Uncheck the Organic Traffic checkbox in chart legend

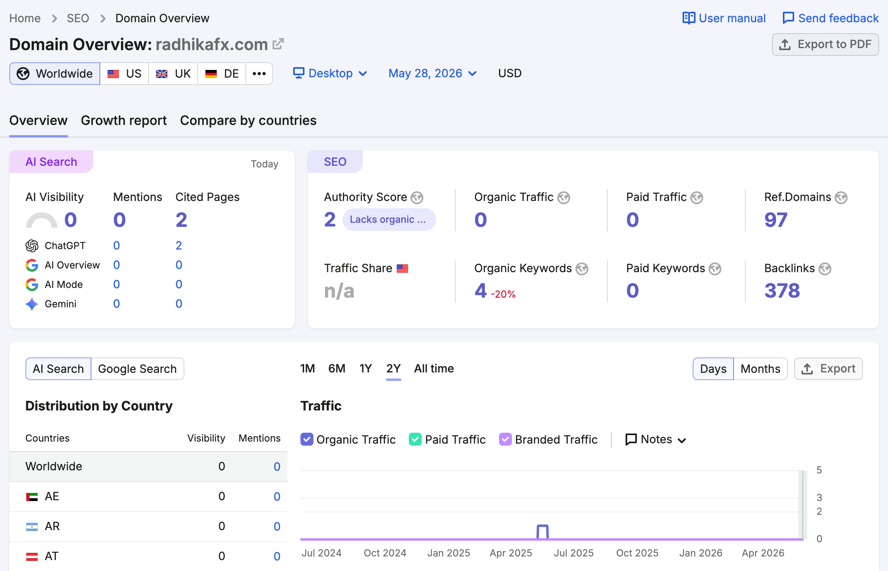[307, 440]
